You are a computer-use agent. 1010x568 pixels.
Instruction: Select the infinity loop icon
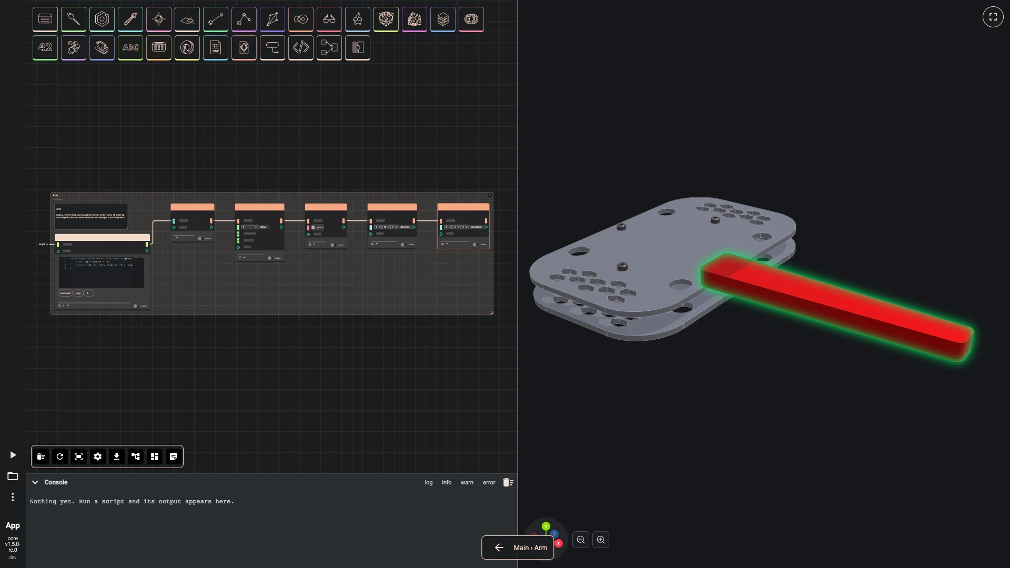(301, 19)
